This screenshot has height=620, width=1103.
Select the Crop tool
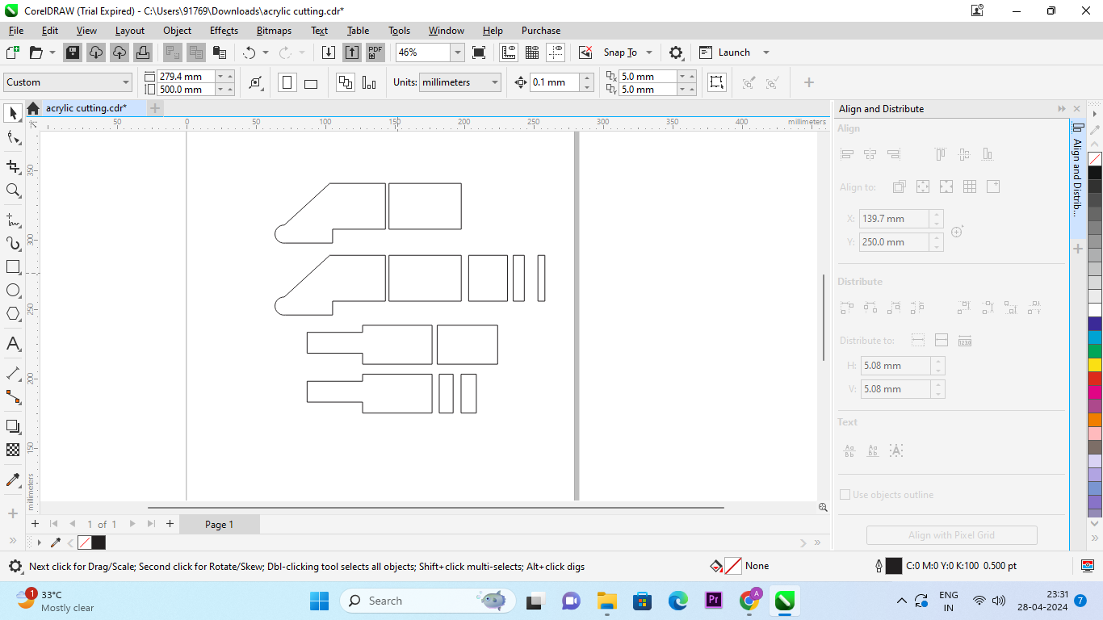click(13, 166)
